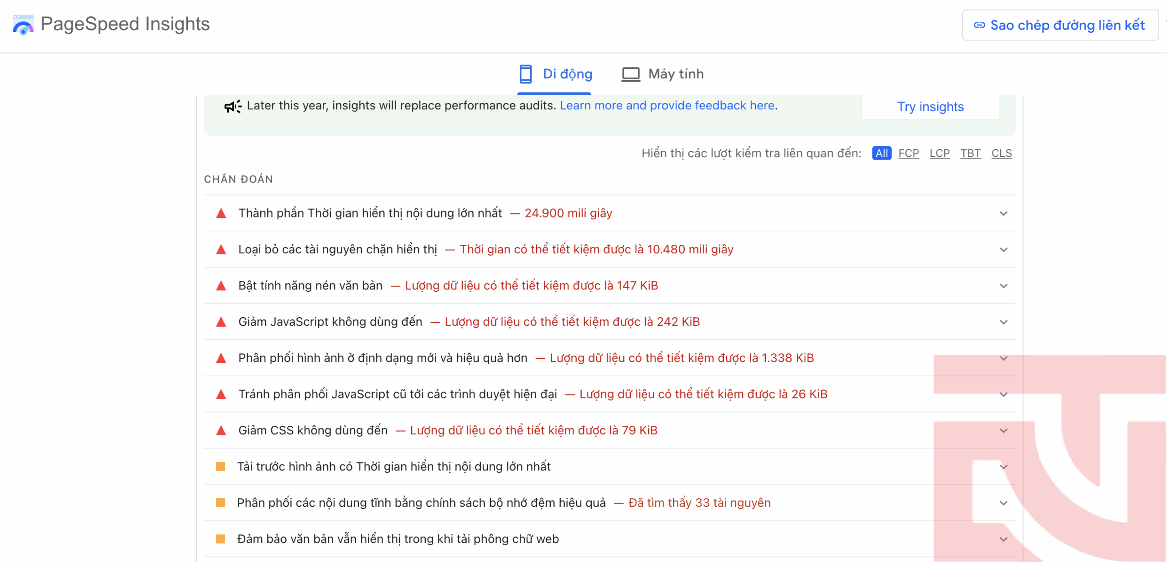Click orange square beside Đảm bảo văn bản vẫn hiển thị
This screenshot has width=1167, height=562.
[x=221, y=539]
